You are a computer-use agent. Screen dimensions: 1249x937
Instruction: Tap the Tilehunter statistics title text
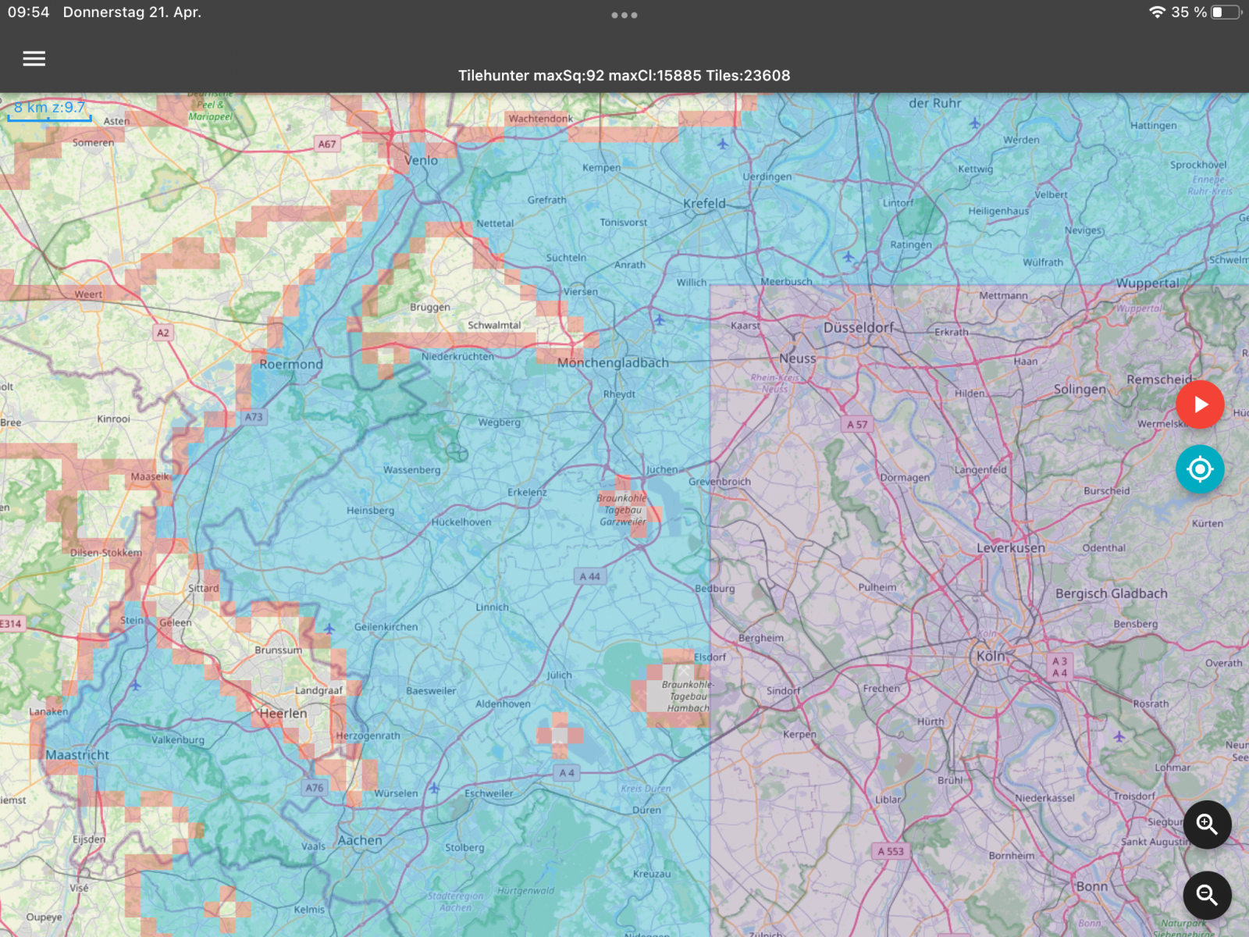[624, 76]
